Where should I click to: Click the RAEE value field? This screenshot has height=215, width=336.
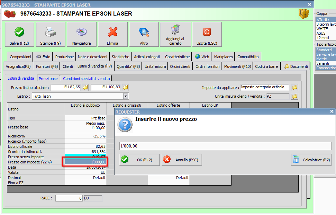click(x=69, y=198)
